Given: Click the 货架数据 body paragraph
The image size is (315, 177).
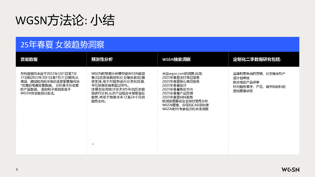Looking at the screenshot, I should point(50,84).
